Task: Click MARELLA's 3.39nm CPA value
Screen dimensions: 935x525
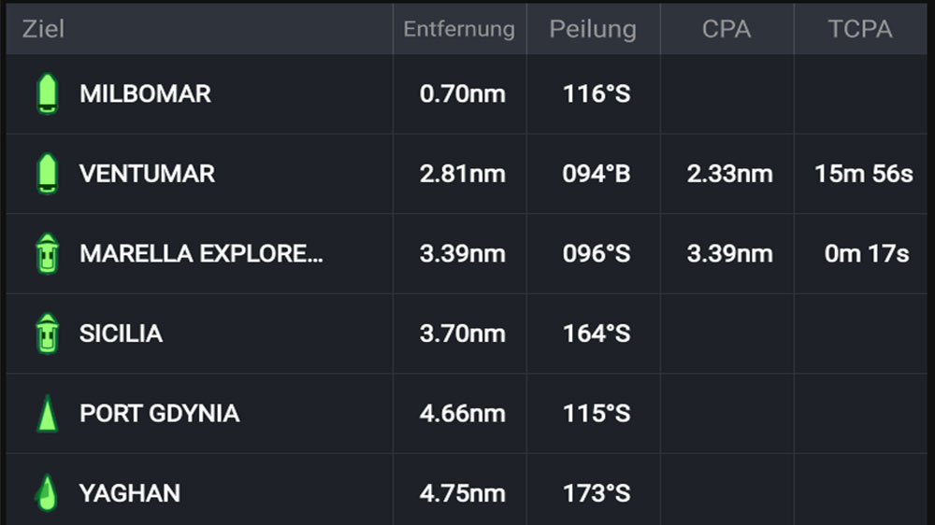Action: pyautogui.click(x=729, y=254)
